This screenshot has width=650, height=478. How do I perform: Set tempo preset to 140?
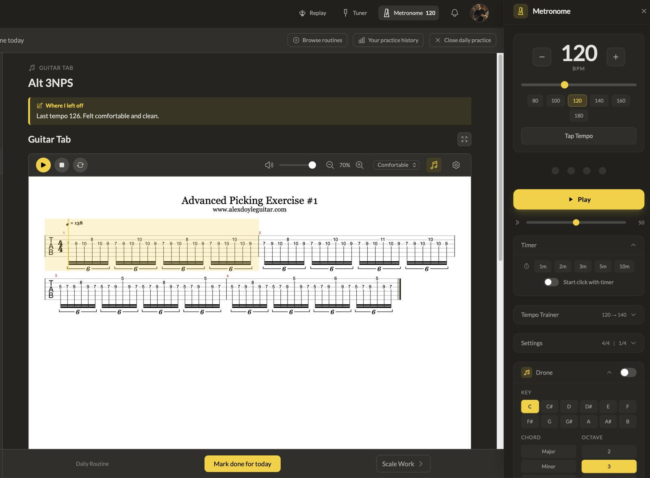pyautogui.click(x=599, y=101)
